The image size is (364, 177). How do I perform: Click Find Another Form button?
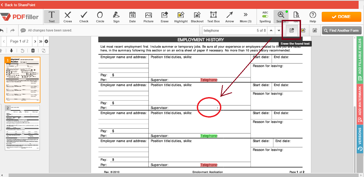341,30
